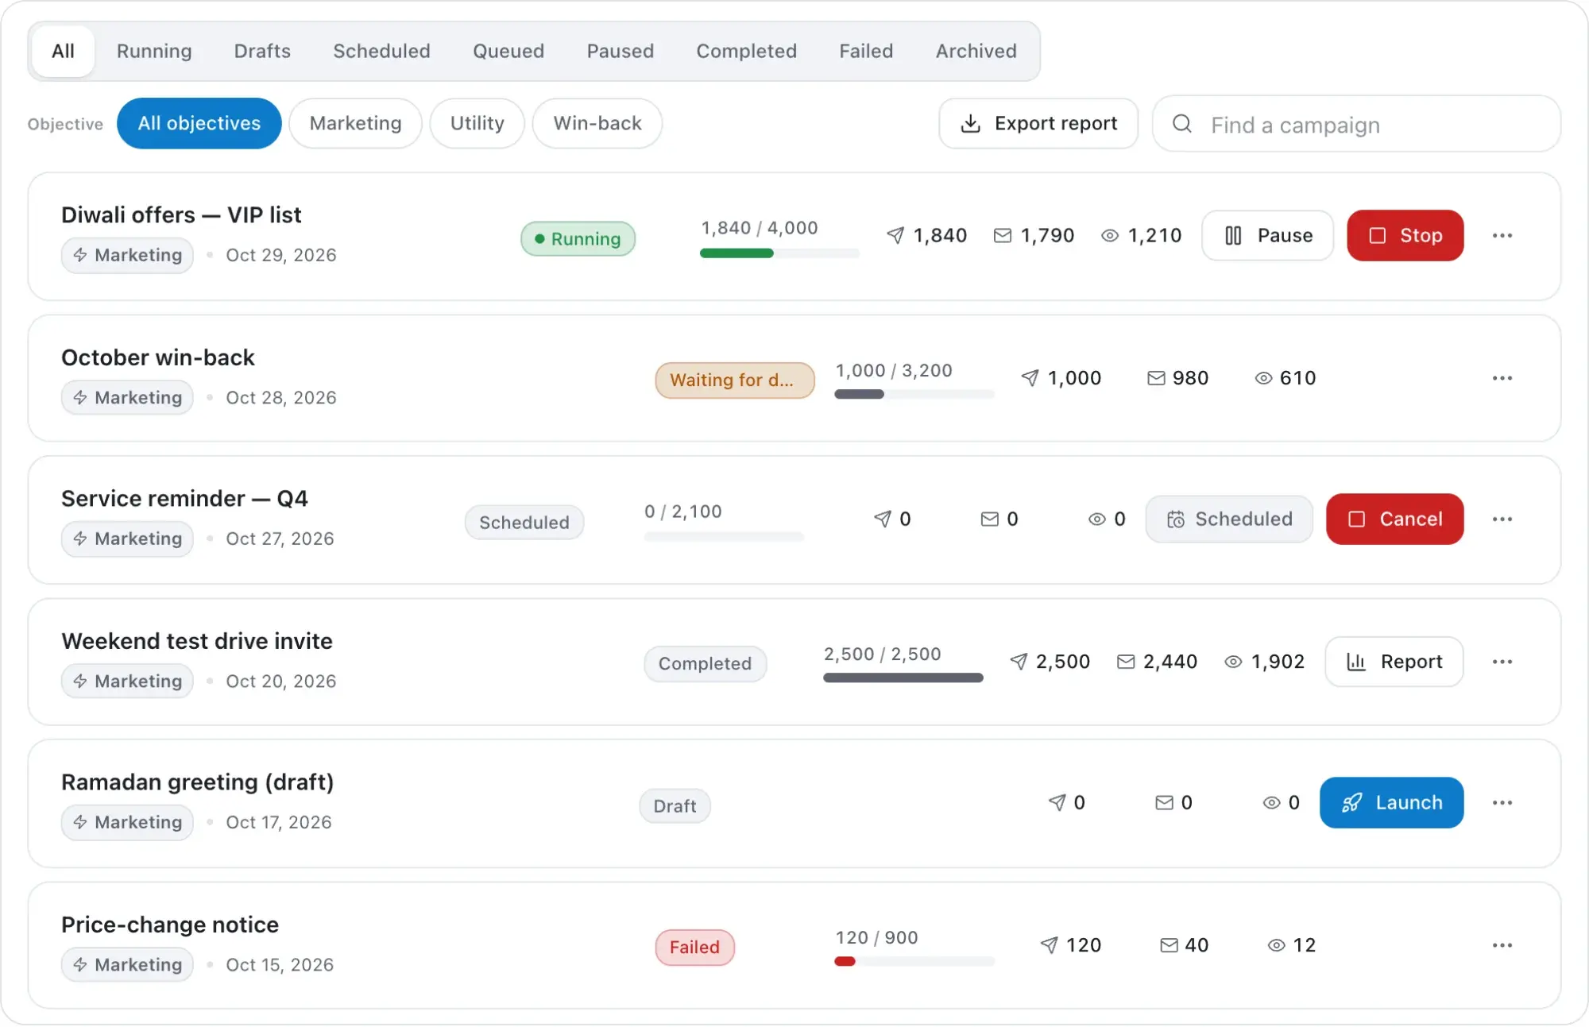Viewport: 1589px width, 1027px height.
Task: Switch to the Running tab
Action: coord(154,52)
